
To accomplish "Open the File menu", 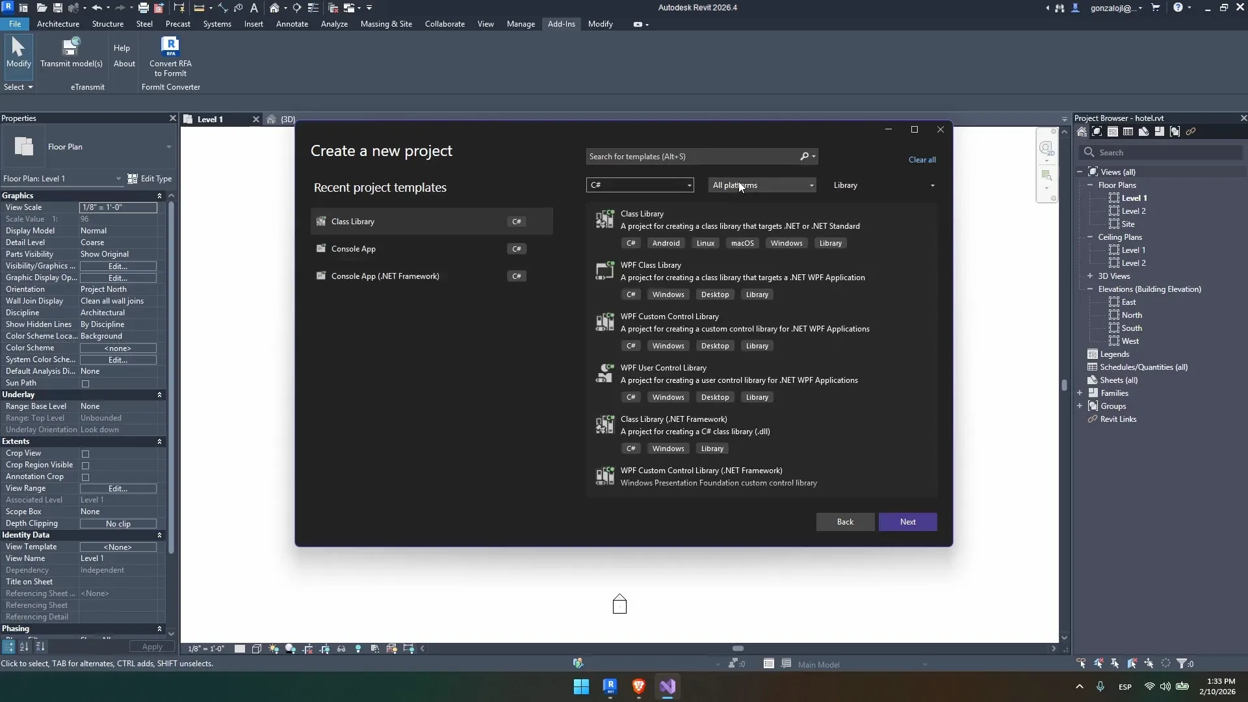I will click(14, 24).
